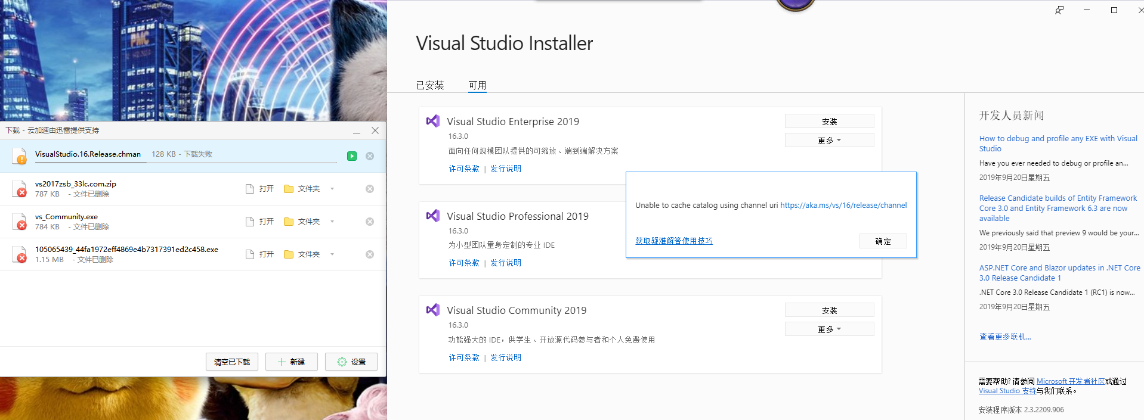1144x420 pixels.
Task: Confirm the error dialog with 确定
Action: click(x=883, y=241)
